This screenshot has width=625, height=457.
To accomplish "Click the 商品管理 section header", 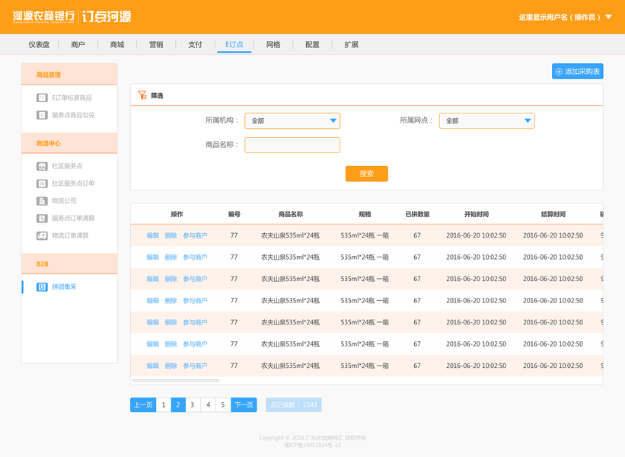I will coord(69,74).
